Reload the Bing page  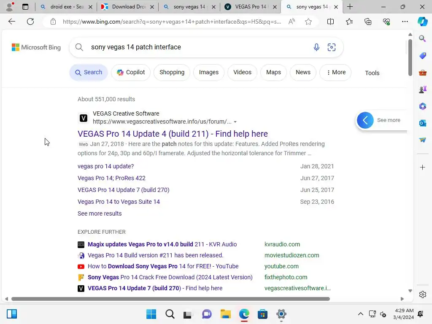(x=30, y=22)
